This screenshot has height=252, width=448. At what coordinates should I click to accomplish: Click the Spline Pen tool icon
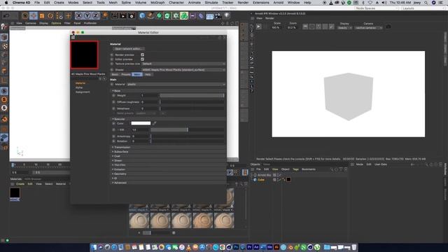click(150, 16)
